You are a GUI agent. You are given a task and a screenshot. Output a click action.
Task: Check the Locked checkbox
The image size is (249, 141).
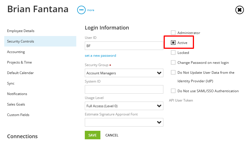pyautogui.click(x=173, y=52)
